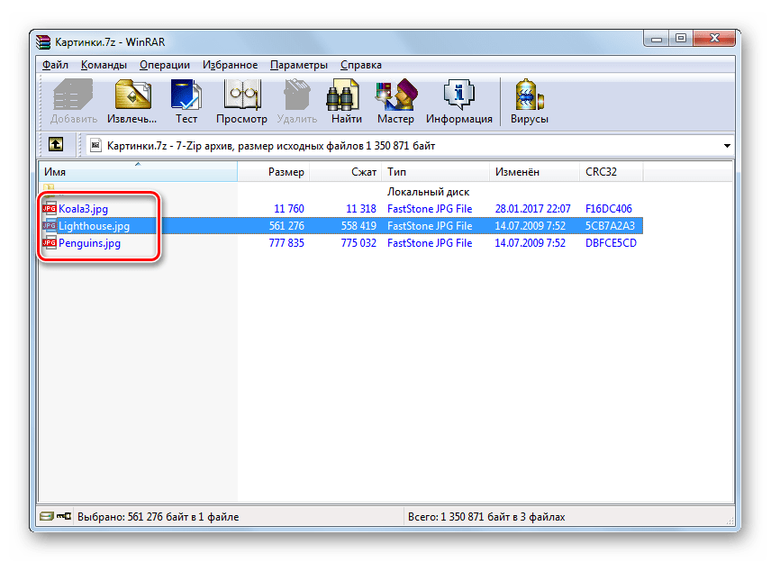Click the window resize grip corner
Screen dimensions: 771x562
tap(730, 521)
